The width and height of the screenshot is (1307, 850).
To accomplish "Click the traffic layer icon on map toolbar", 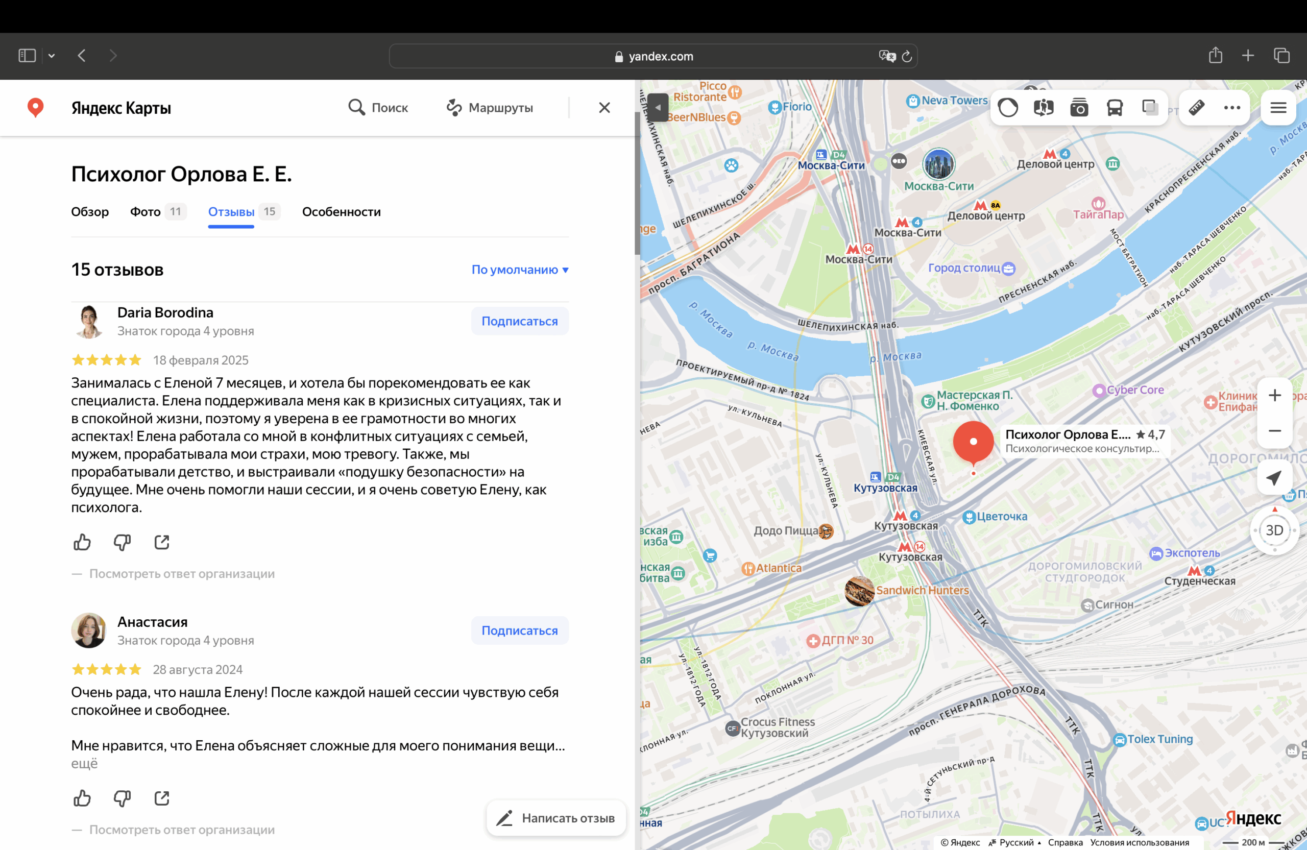I will pyautogui.click(x=1008, y=108).
